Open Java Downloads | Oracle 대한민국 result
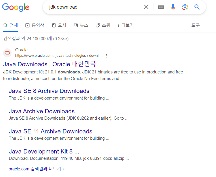The height and width of the screenshot is (177, 216). click(x=49, y=64)
